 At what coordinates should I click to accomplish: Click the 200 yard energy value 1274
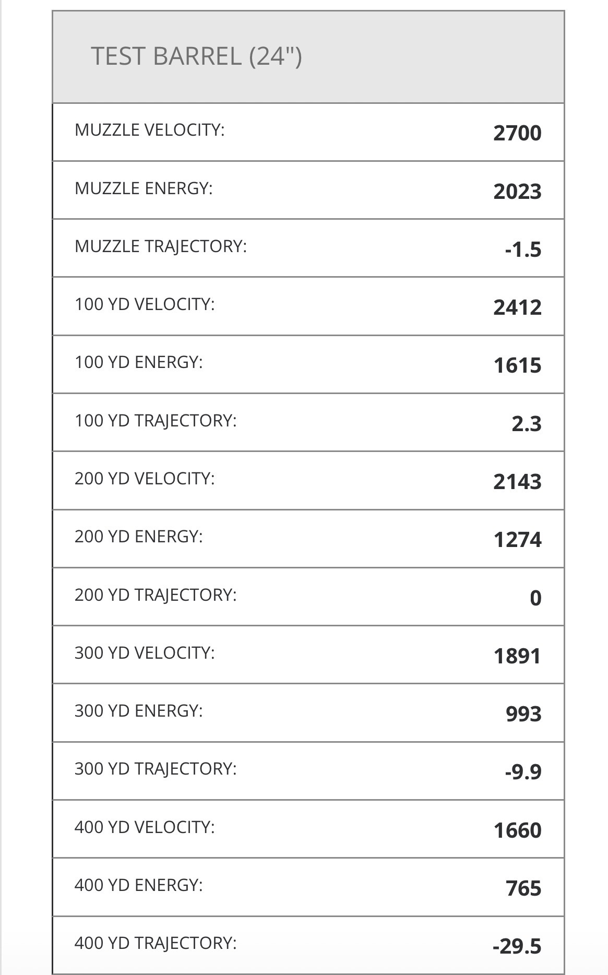517,540
